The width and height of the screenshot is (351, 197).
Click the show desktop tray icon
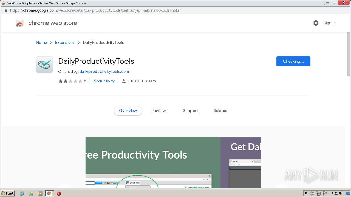click(x=348, y=193)
